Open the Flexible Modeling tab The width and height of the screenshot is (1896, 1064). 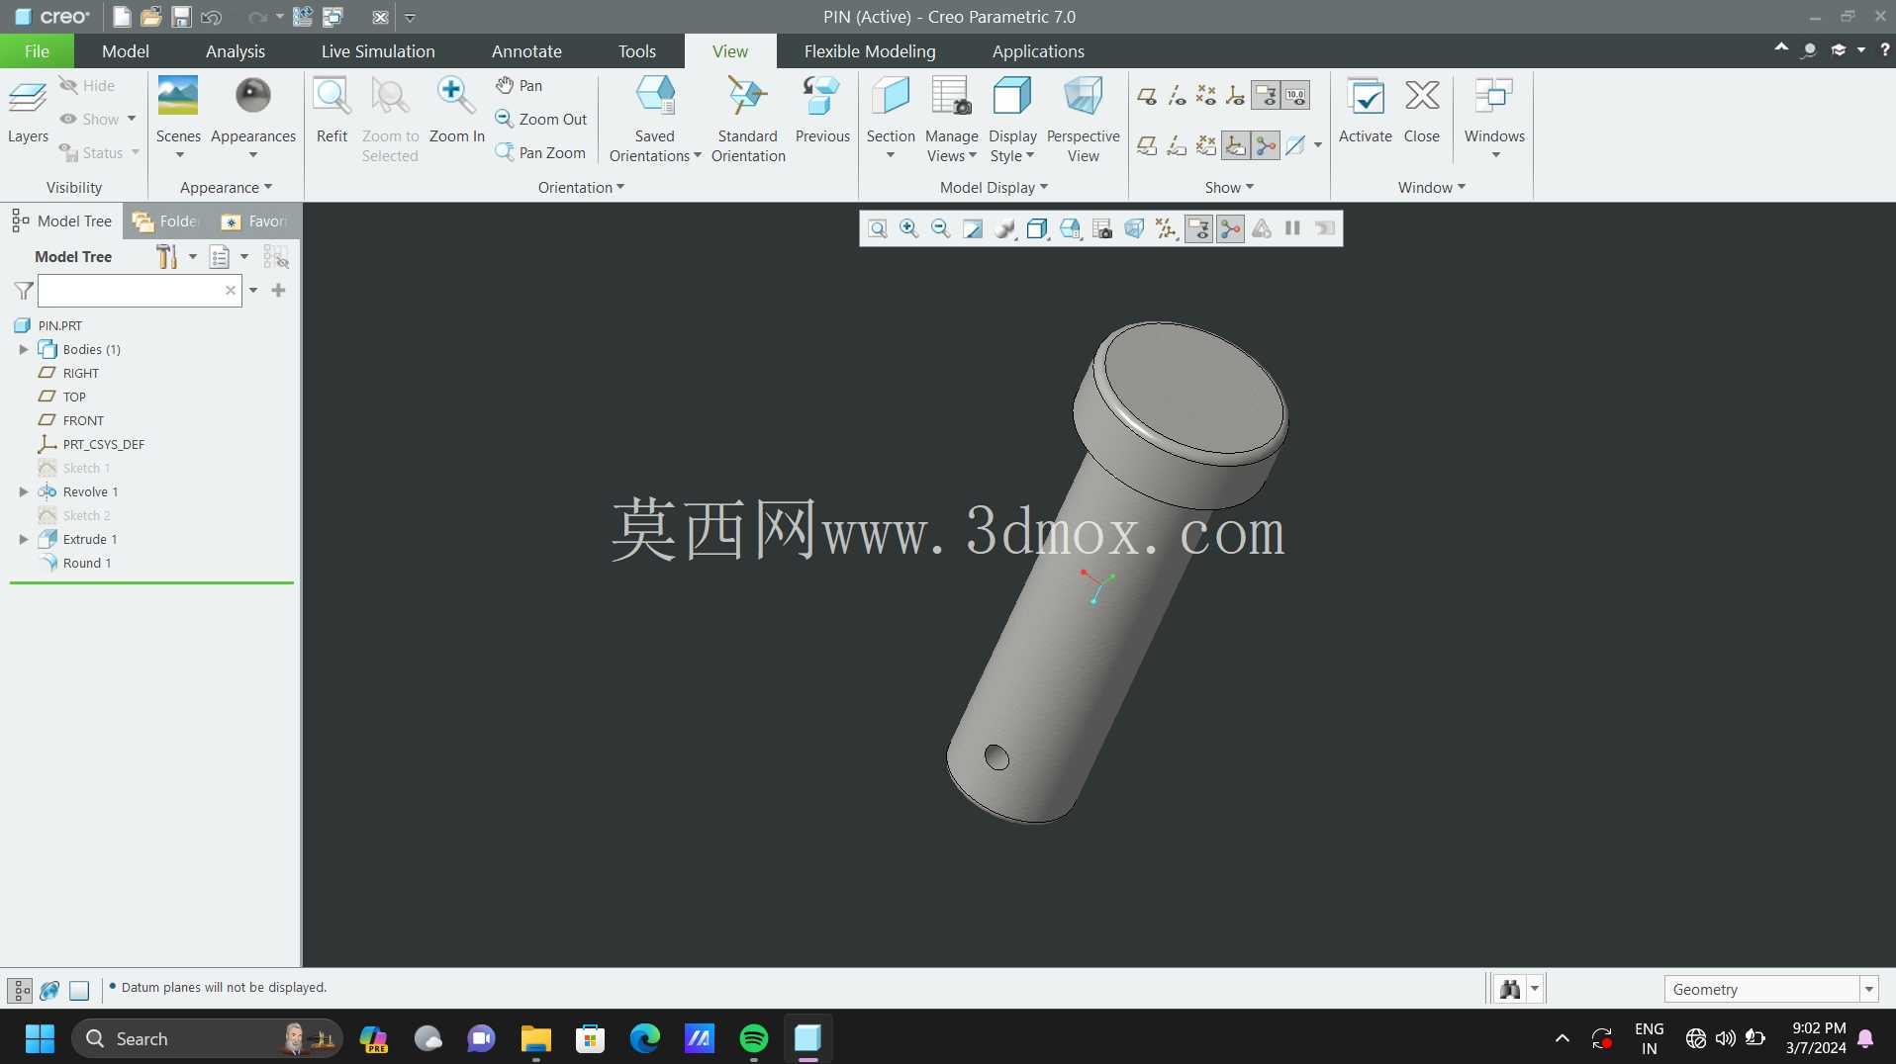point(870,51)
